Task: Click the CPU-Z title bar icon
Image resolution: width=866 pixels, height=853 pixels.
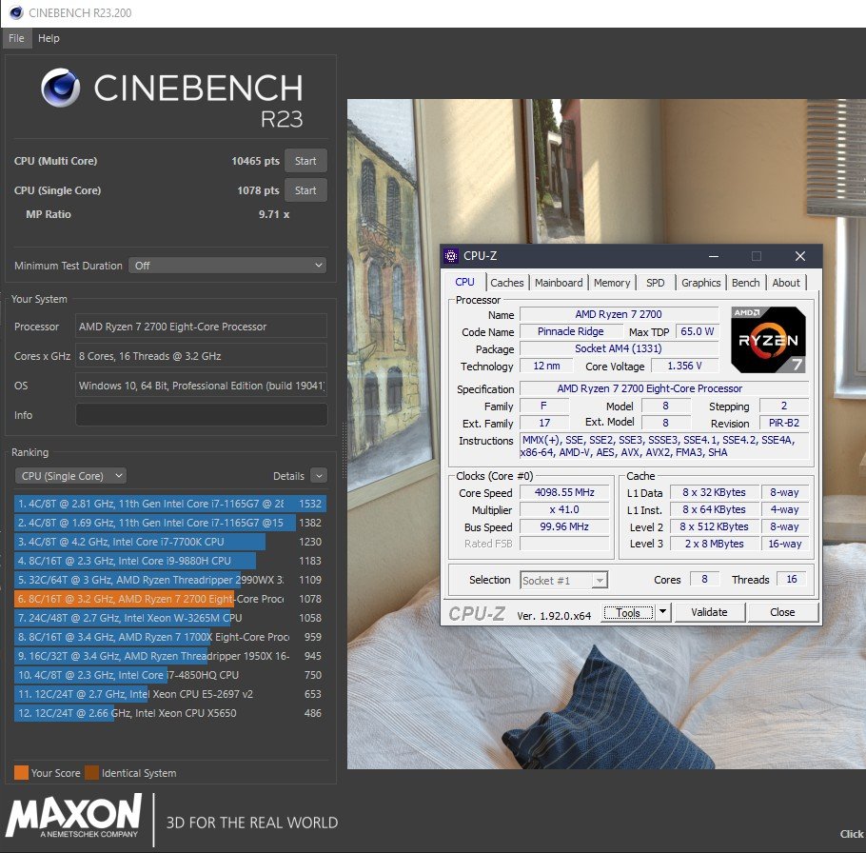Action: coord(451,256)
